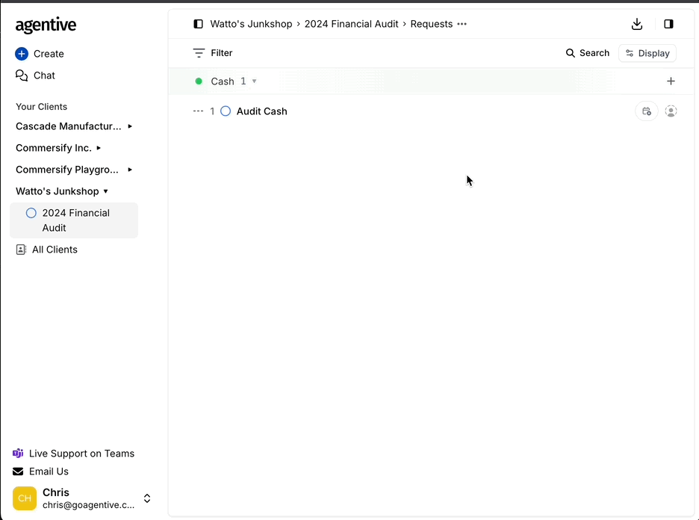Add a new request with the plus icon
Screen dimensions: 699x520
tap(671, 81)
